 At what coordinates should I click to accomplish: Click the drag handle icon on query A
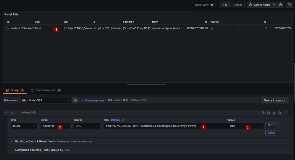pos(286,113)
